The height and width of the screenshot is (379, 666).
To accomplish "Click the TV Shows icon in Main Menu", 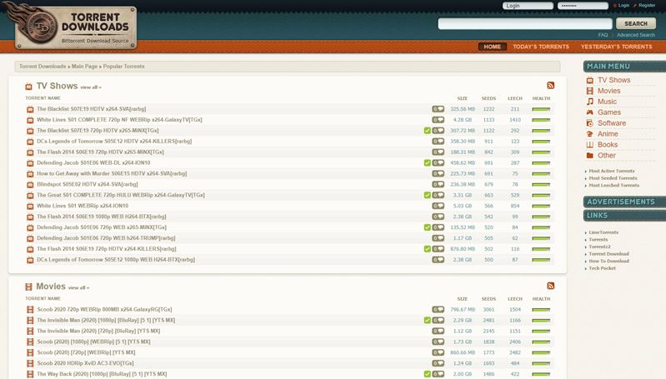I will (x=589, y=80).
